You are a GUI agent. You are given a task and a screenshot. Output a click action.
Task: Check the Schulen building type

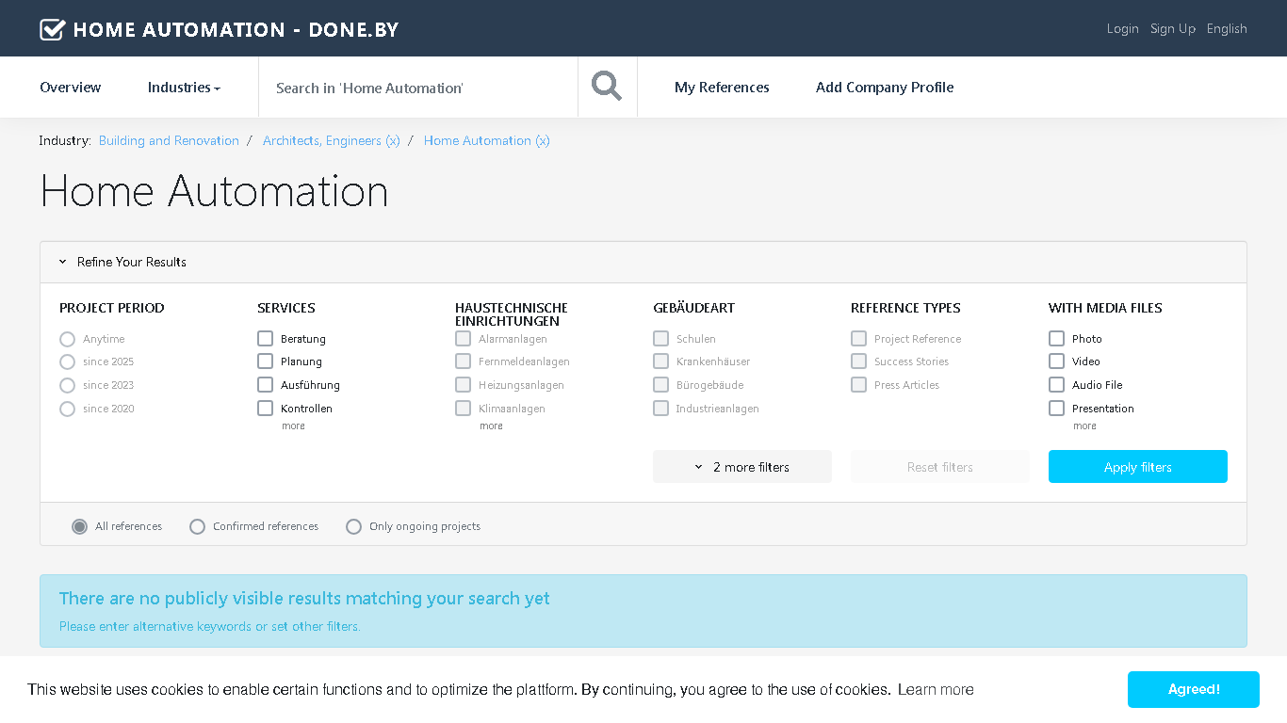click(660, 338)
